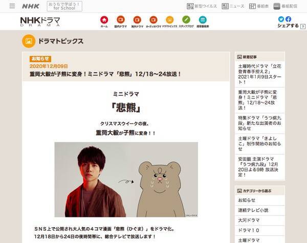This screenshot has width=307, height=243.
Task: Share on Twitter
Action: point(281,19)
